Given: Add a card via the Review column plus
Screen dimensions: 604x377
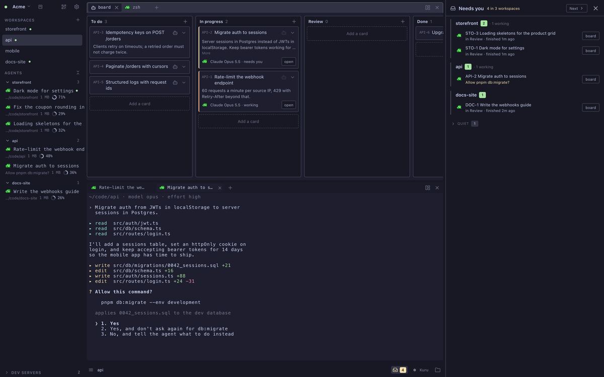Looking at the screenshot, I should click(x=403, y=22).
